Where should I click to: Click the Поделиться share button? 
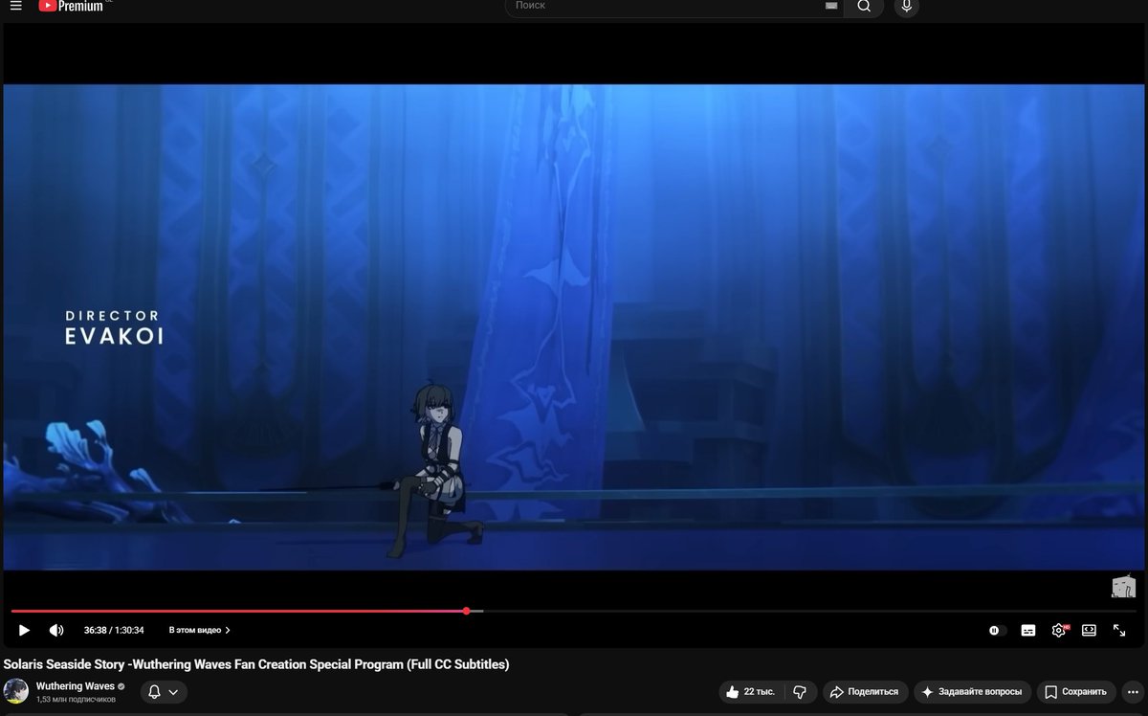point(865,691)
